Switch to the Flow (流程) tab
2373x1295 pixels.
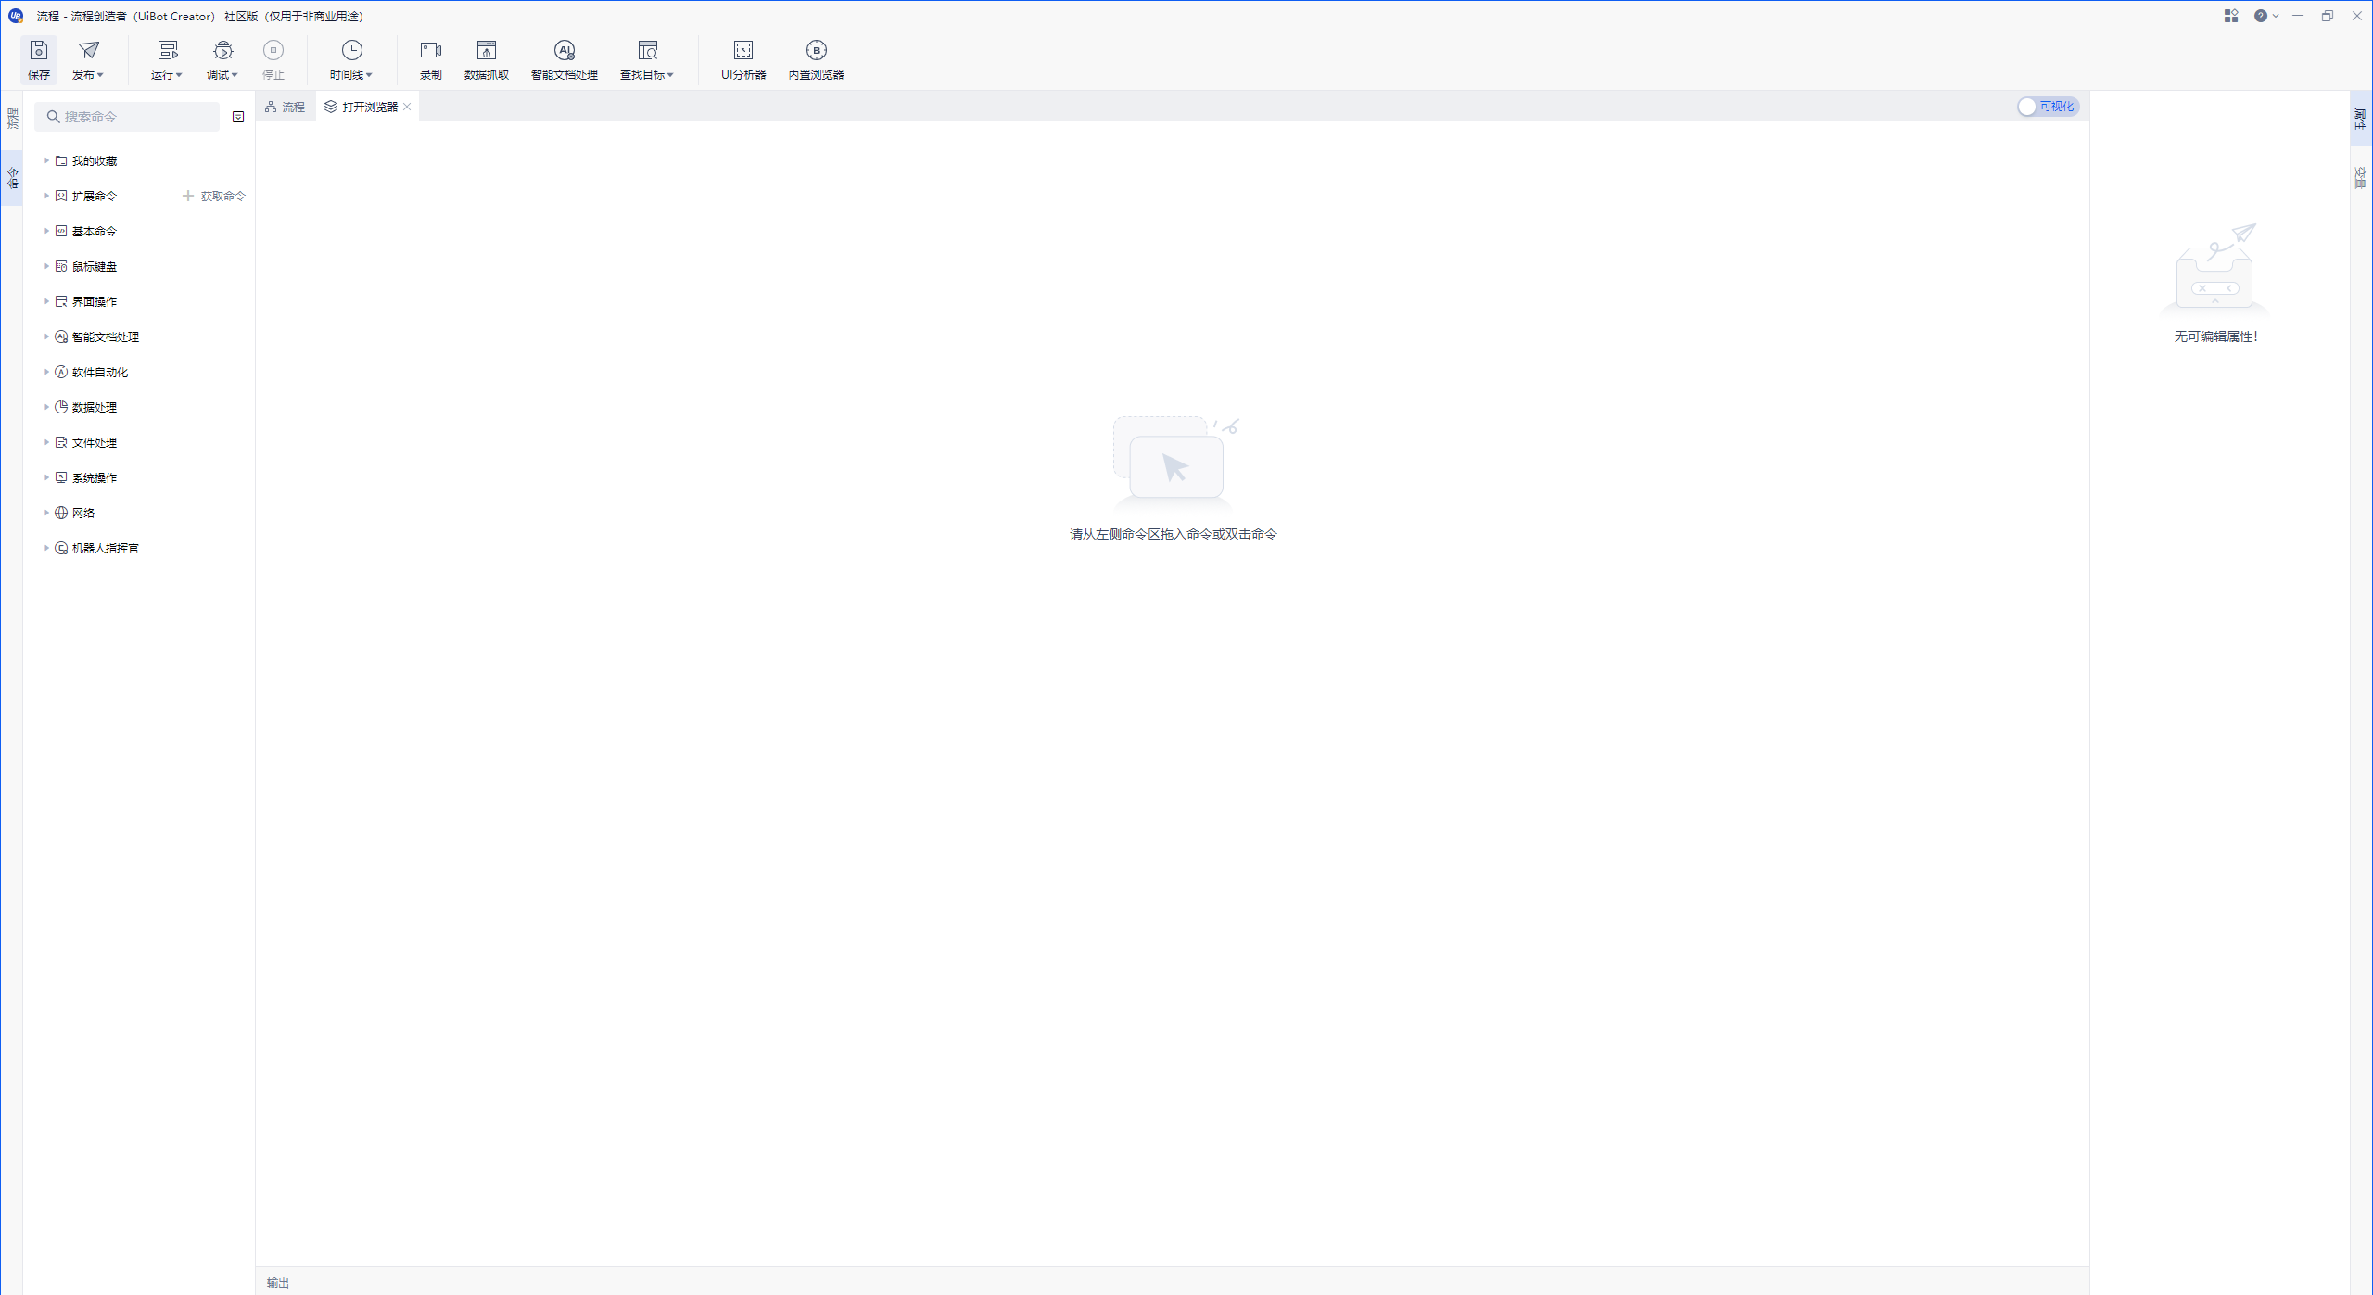[x=286, y=108]
